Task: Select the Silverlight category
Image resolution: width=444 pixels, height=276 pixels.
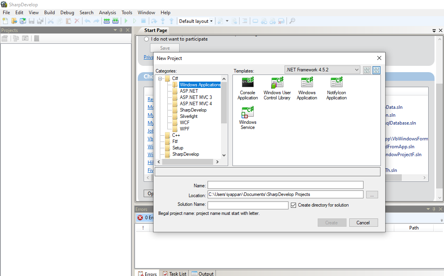Action: pos(189,116)
